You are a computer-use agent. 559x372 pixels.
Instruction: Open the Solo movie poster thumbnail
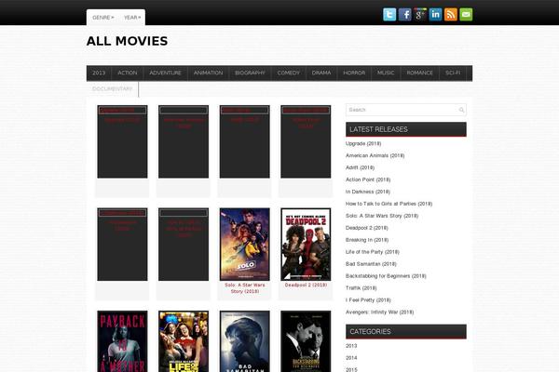(244, 245)
